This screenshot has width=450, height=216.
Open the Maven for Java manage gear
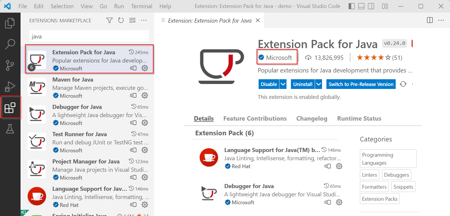pos(144,96)
